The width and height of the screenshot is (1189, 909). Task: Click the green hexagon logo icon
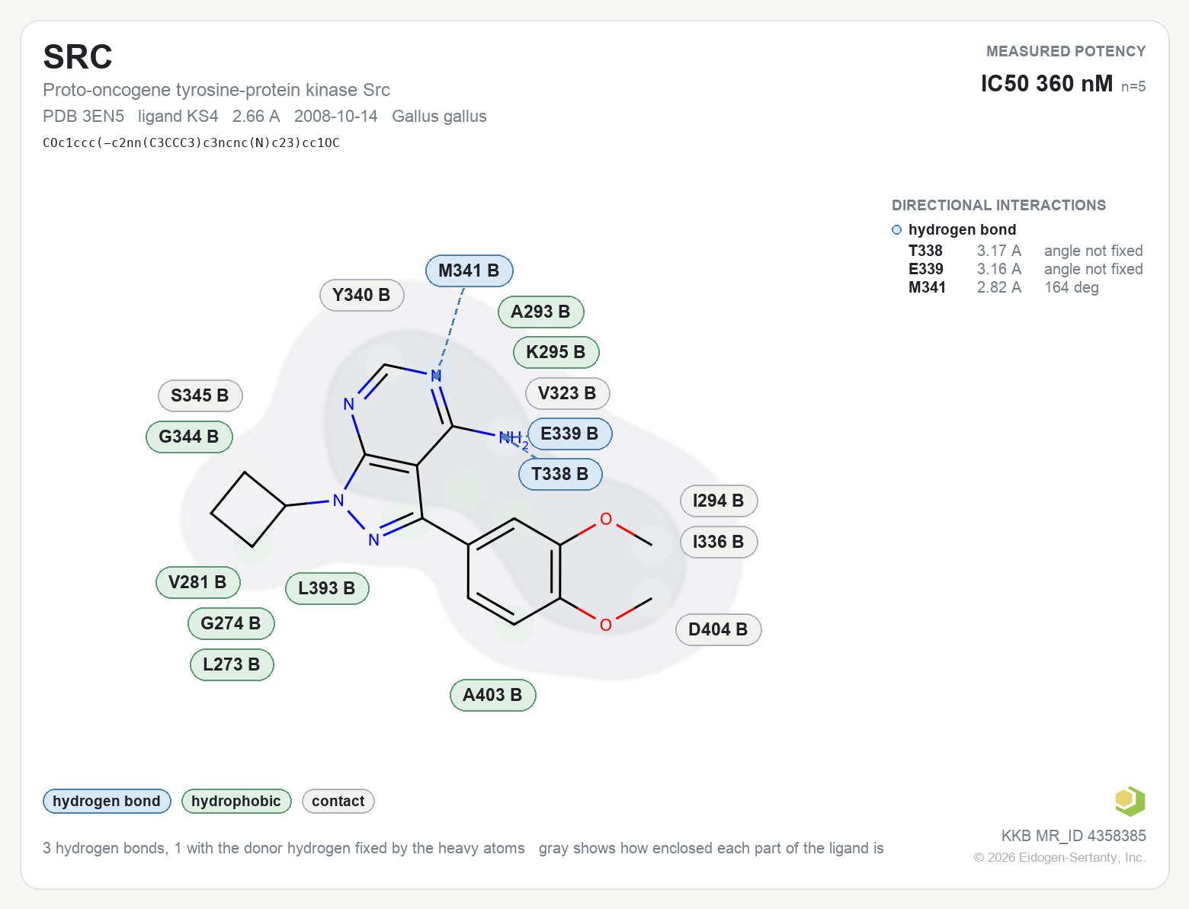pos(1130,801)
